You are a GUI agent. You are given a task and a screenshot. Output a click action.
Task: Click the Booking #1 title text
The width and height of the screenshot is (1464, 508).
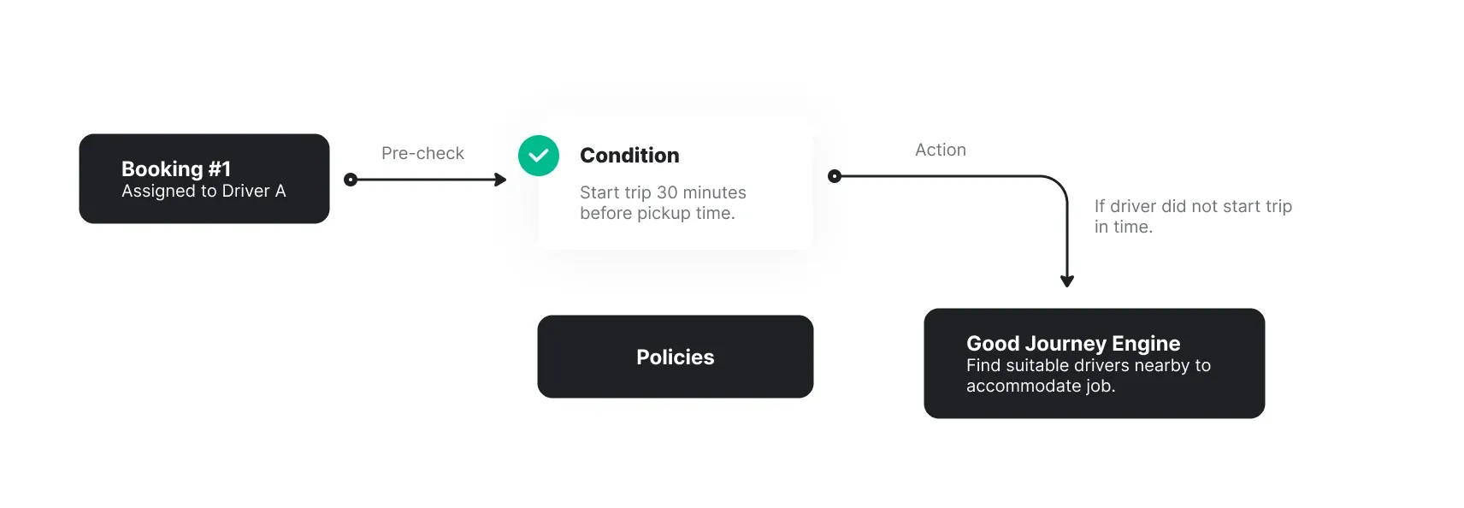(176, 168)
